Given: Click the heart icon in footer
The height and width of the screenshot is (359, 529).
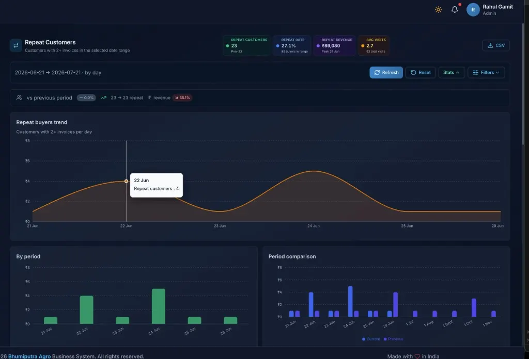Looking at the screenshot, I should pos(417,356).
